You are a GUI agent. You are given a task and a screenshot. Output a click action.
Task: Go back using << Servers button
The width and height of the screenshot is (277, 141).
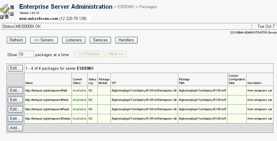(x=44, y=40)
